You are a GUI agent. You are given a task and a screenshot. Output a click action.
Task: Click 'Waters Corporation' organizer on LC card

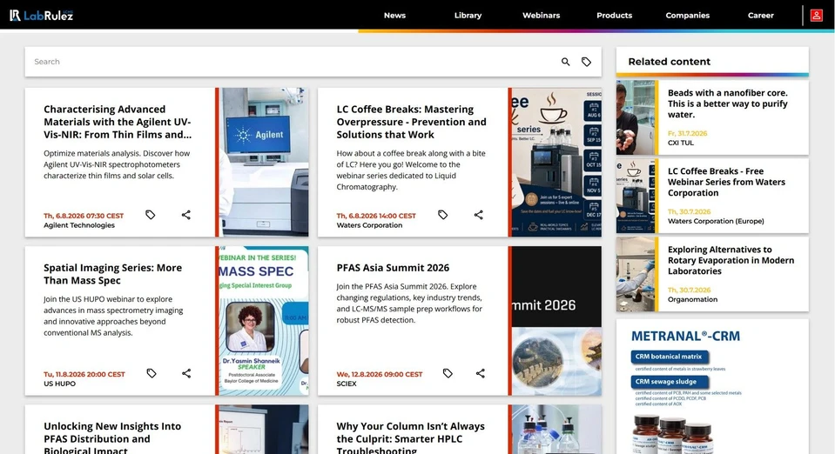(x=369, y=225)
